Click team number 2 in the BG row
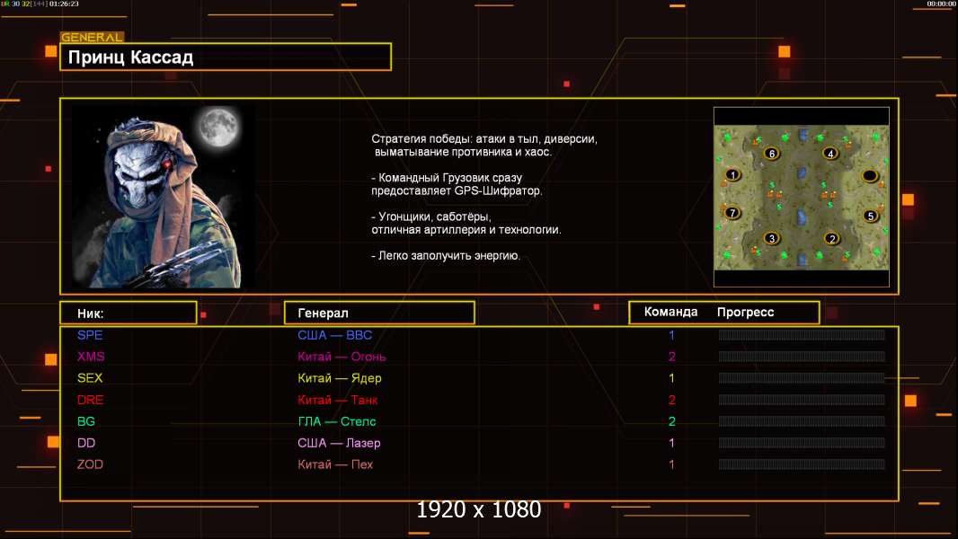 coord(671,421)
